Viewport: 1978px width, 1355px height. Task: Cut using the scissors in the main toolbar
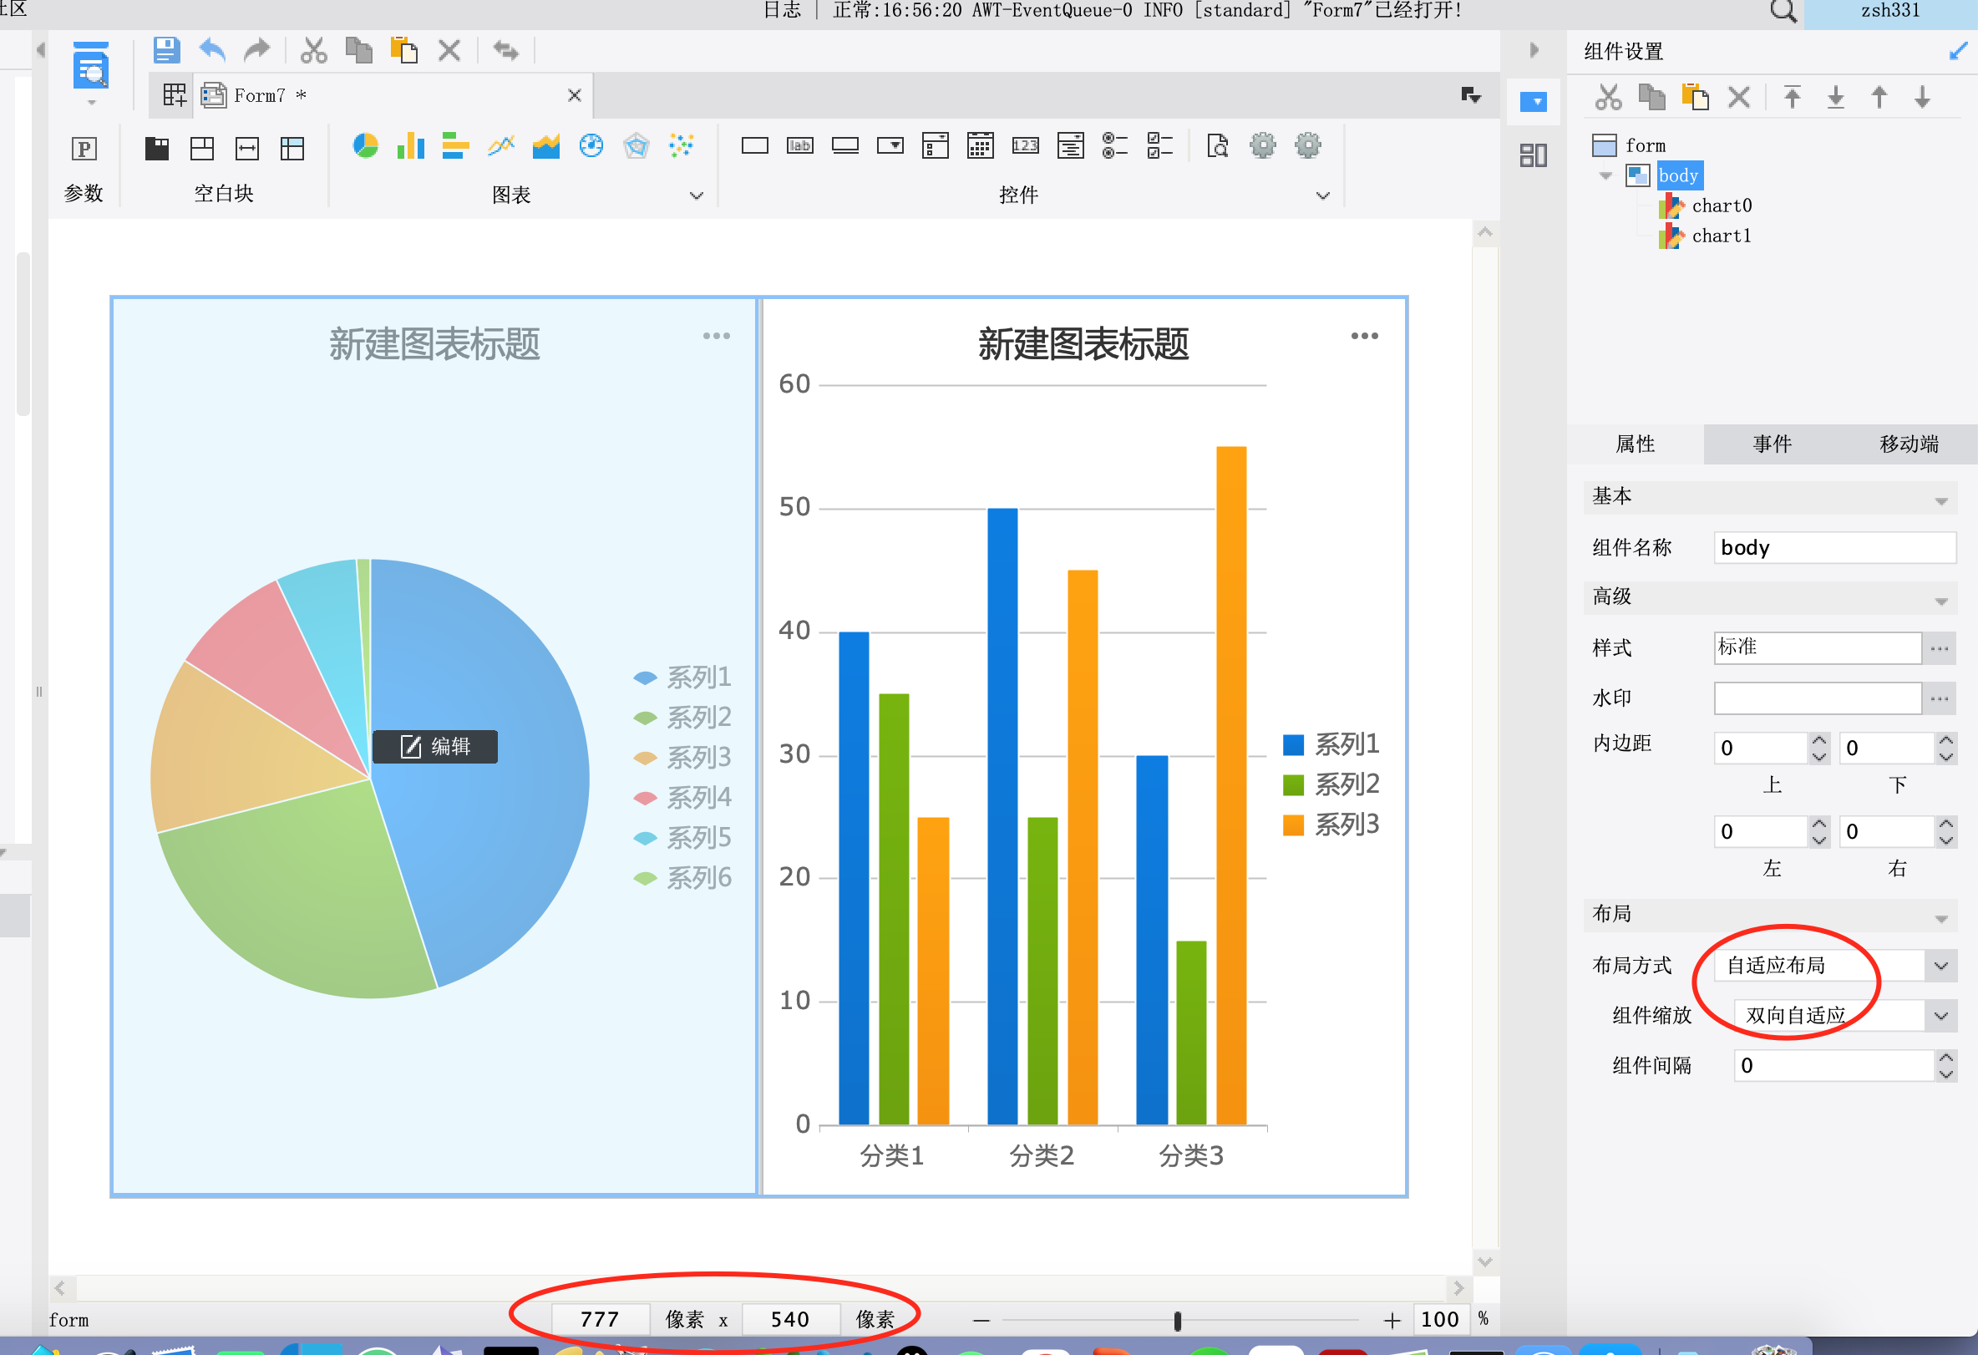coord(313,50)
